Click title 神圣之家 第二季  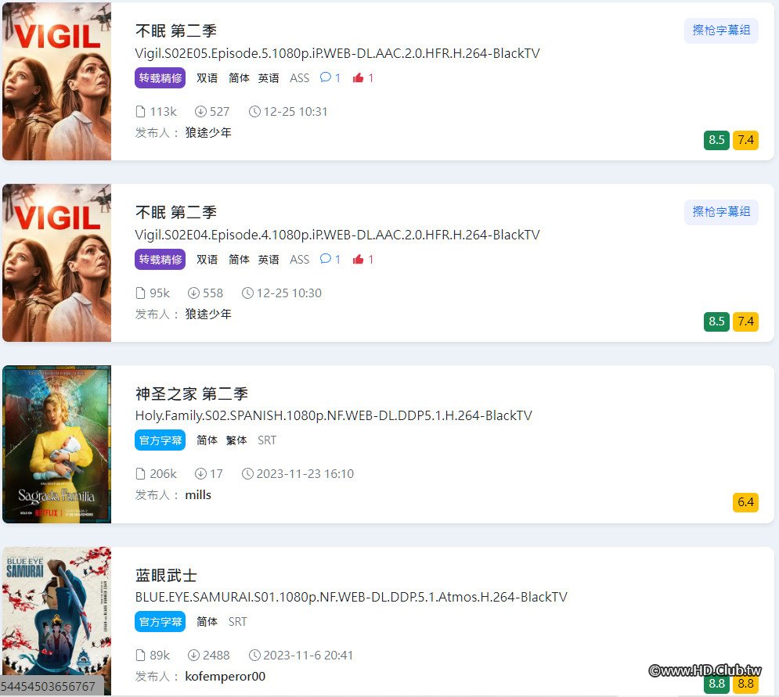pos(191,393)
